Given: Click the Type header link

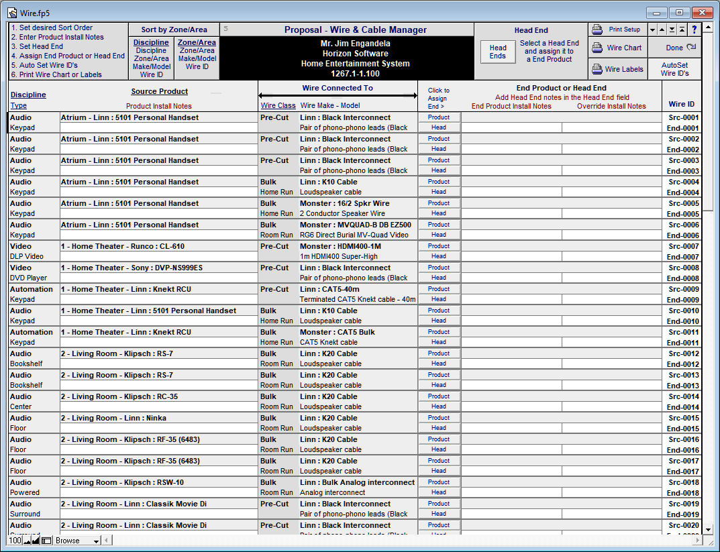Looking at the screenshot, I should click(x=18, y=105).
